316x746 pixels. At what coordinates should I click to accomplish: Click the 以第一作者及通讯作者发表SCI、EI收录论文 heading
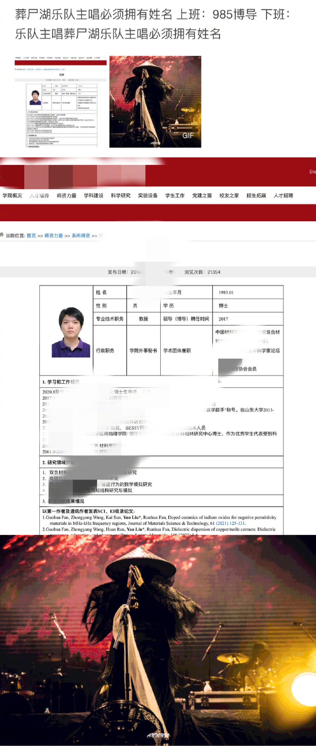(x=88, y=511)
